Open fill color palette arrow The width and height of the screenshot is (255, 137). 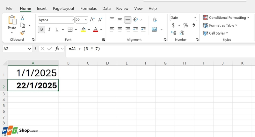point(89,30)
